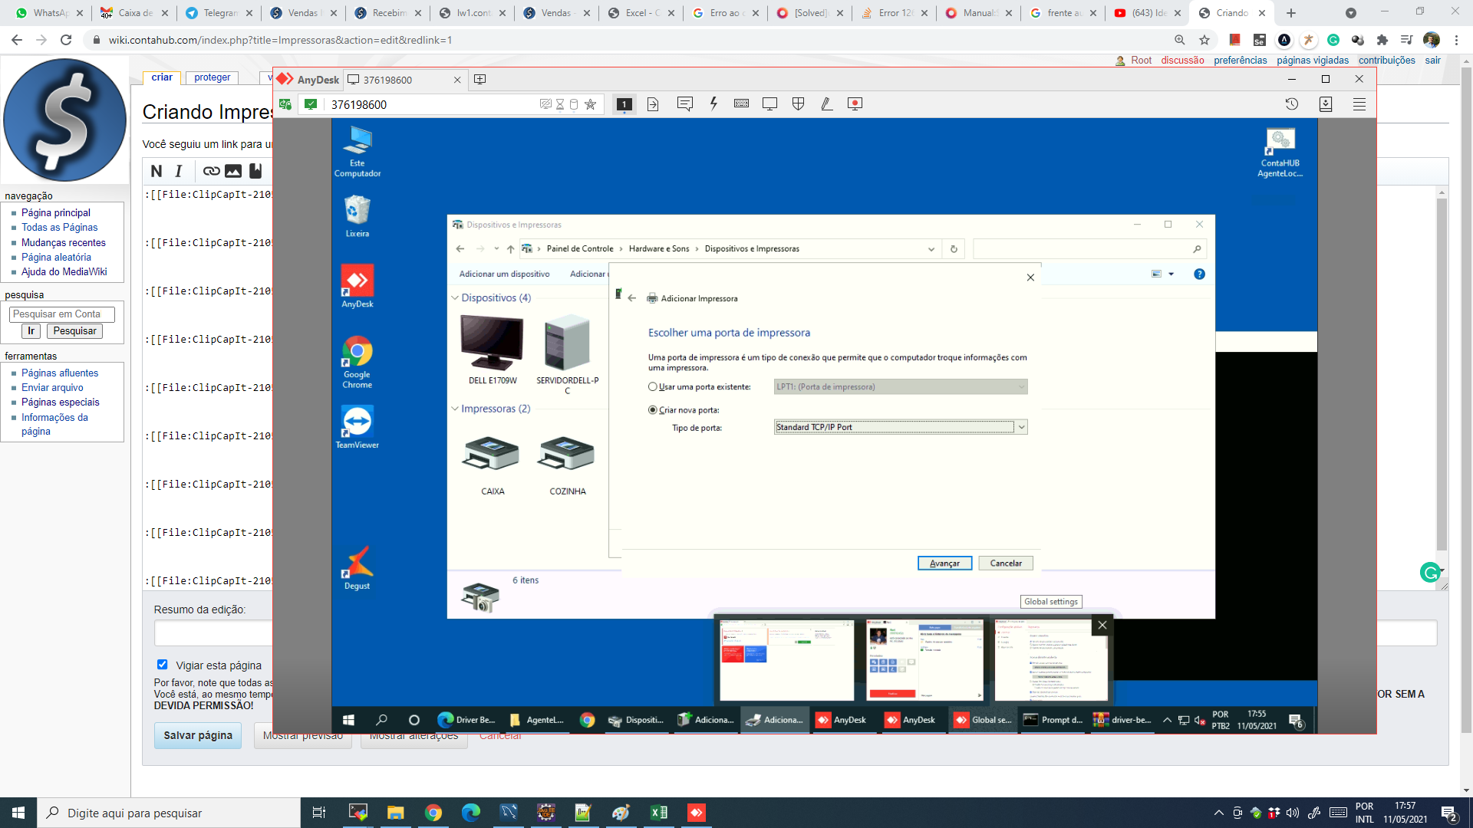Open AnyDesk session history clock icon
The width and height of the screenshot is (1473, 828).
coord(1292,104)
